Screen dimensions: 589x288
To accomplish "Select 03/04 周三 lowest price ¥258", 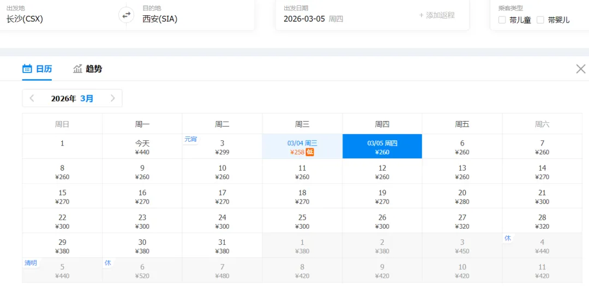I will (x=302, y=146).
